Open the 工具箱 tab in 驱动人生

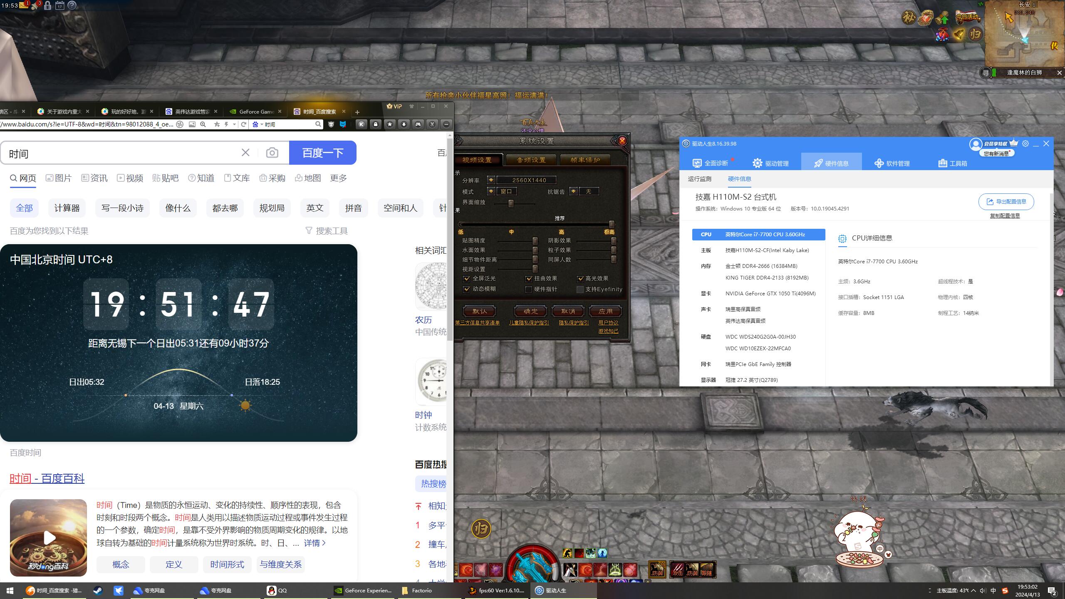point(953,163)
